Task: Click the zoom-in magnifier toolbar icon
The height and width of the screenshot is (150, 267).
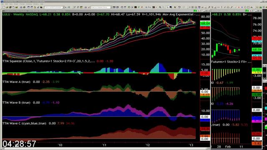Action: click(160, 7)
